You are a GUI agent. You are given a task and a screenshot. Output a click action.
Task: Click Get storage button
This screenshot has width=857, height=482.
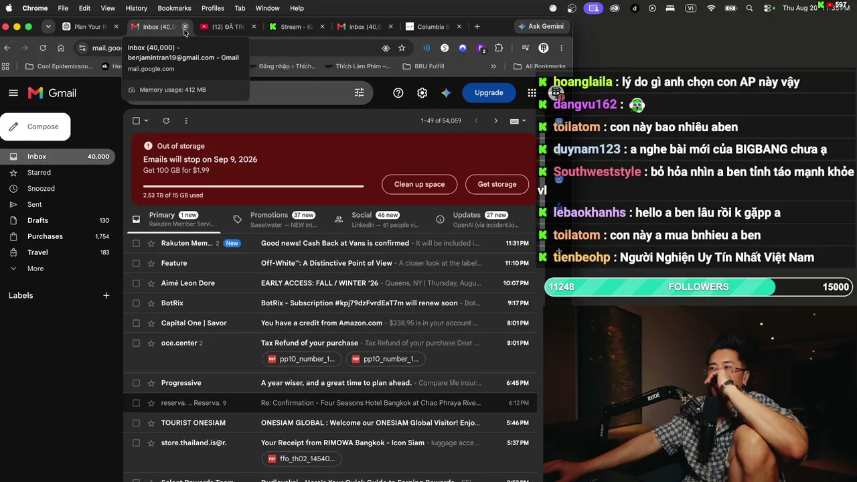tap(497, 184)
